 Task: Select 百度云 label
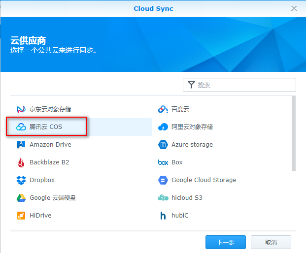(x=180, y=109)
